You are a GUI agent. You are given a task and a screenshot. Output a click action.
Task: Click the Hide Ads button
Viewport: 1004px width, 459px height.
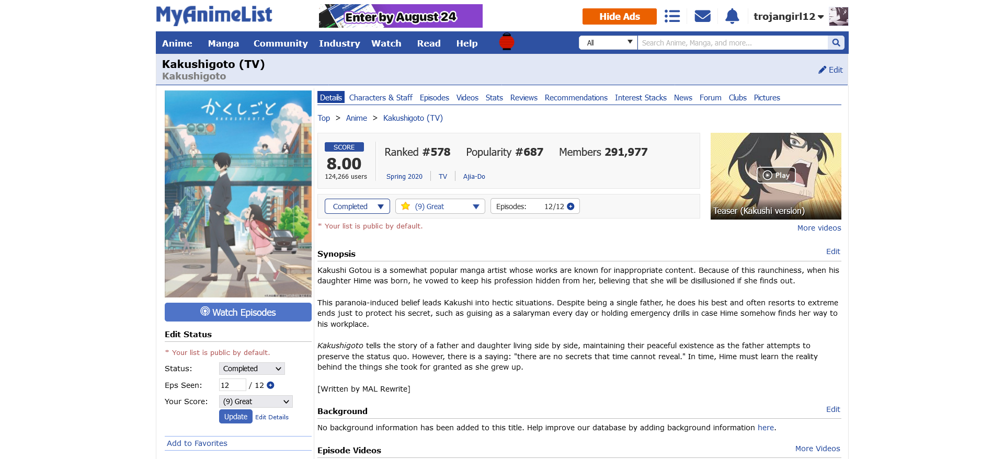click(620, 16)
